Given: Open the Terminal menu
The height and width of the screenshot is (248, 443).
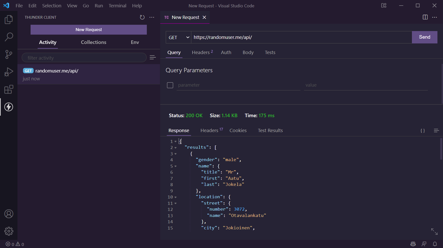Looking at the screenshot, I should tap(117, 6).
